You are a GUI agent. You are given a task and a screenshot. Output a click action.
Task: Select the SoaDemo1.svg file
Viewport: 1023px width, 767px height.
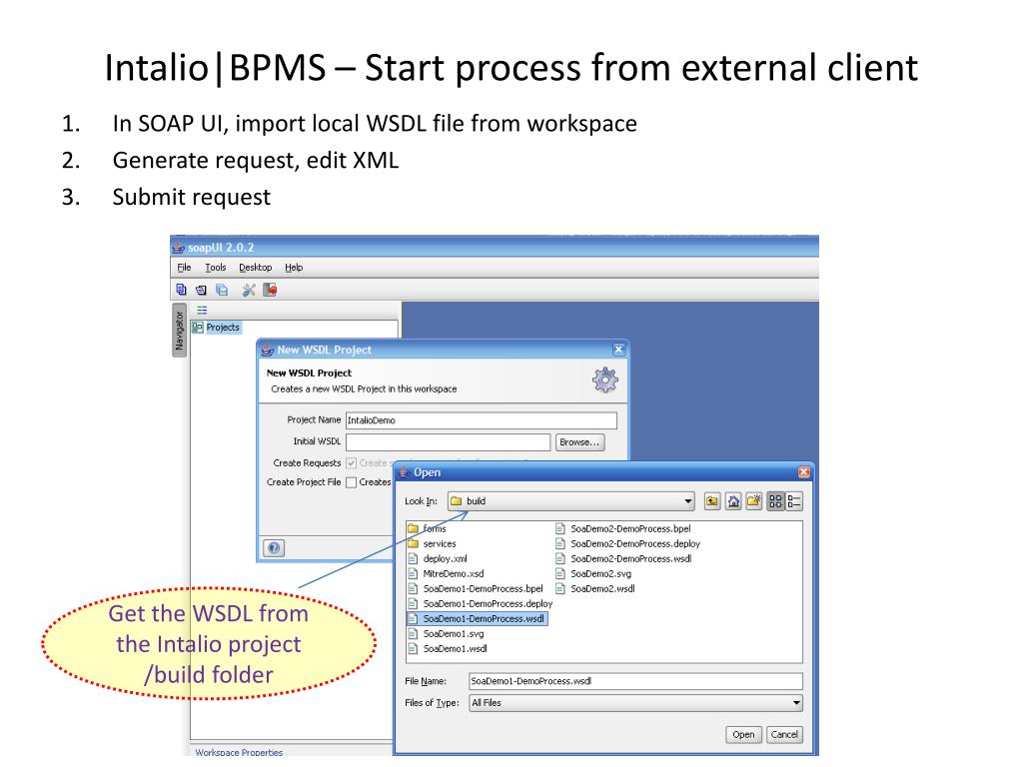pos(447,633)
